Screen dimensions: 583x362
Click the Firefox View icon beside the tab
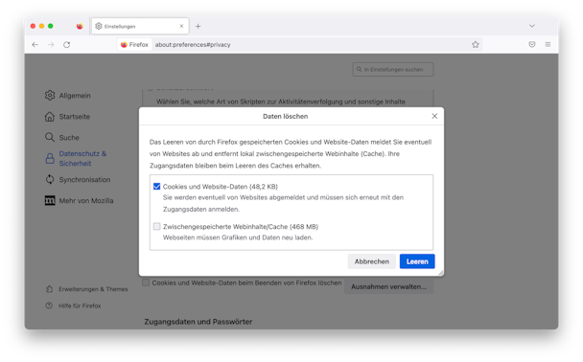click(80, 26)
